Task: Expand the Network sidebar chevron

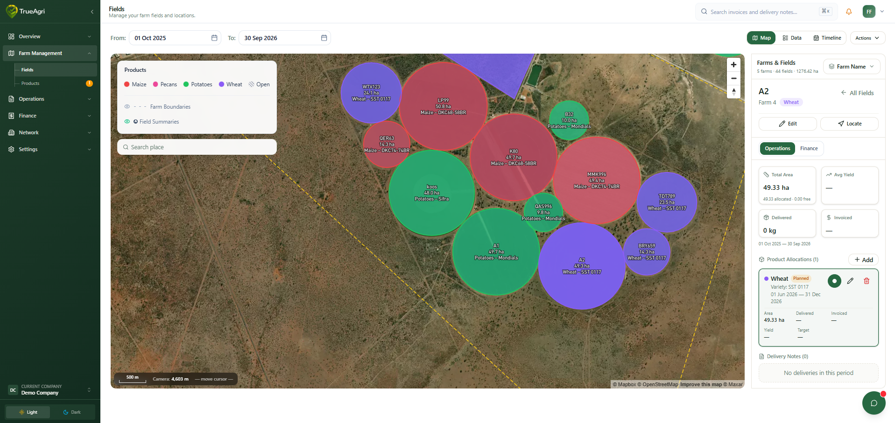Action: click(x=89, y=132)
